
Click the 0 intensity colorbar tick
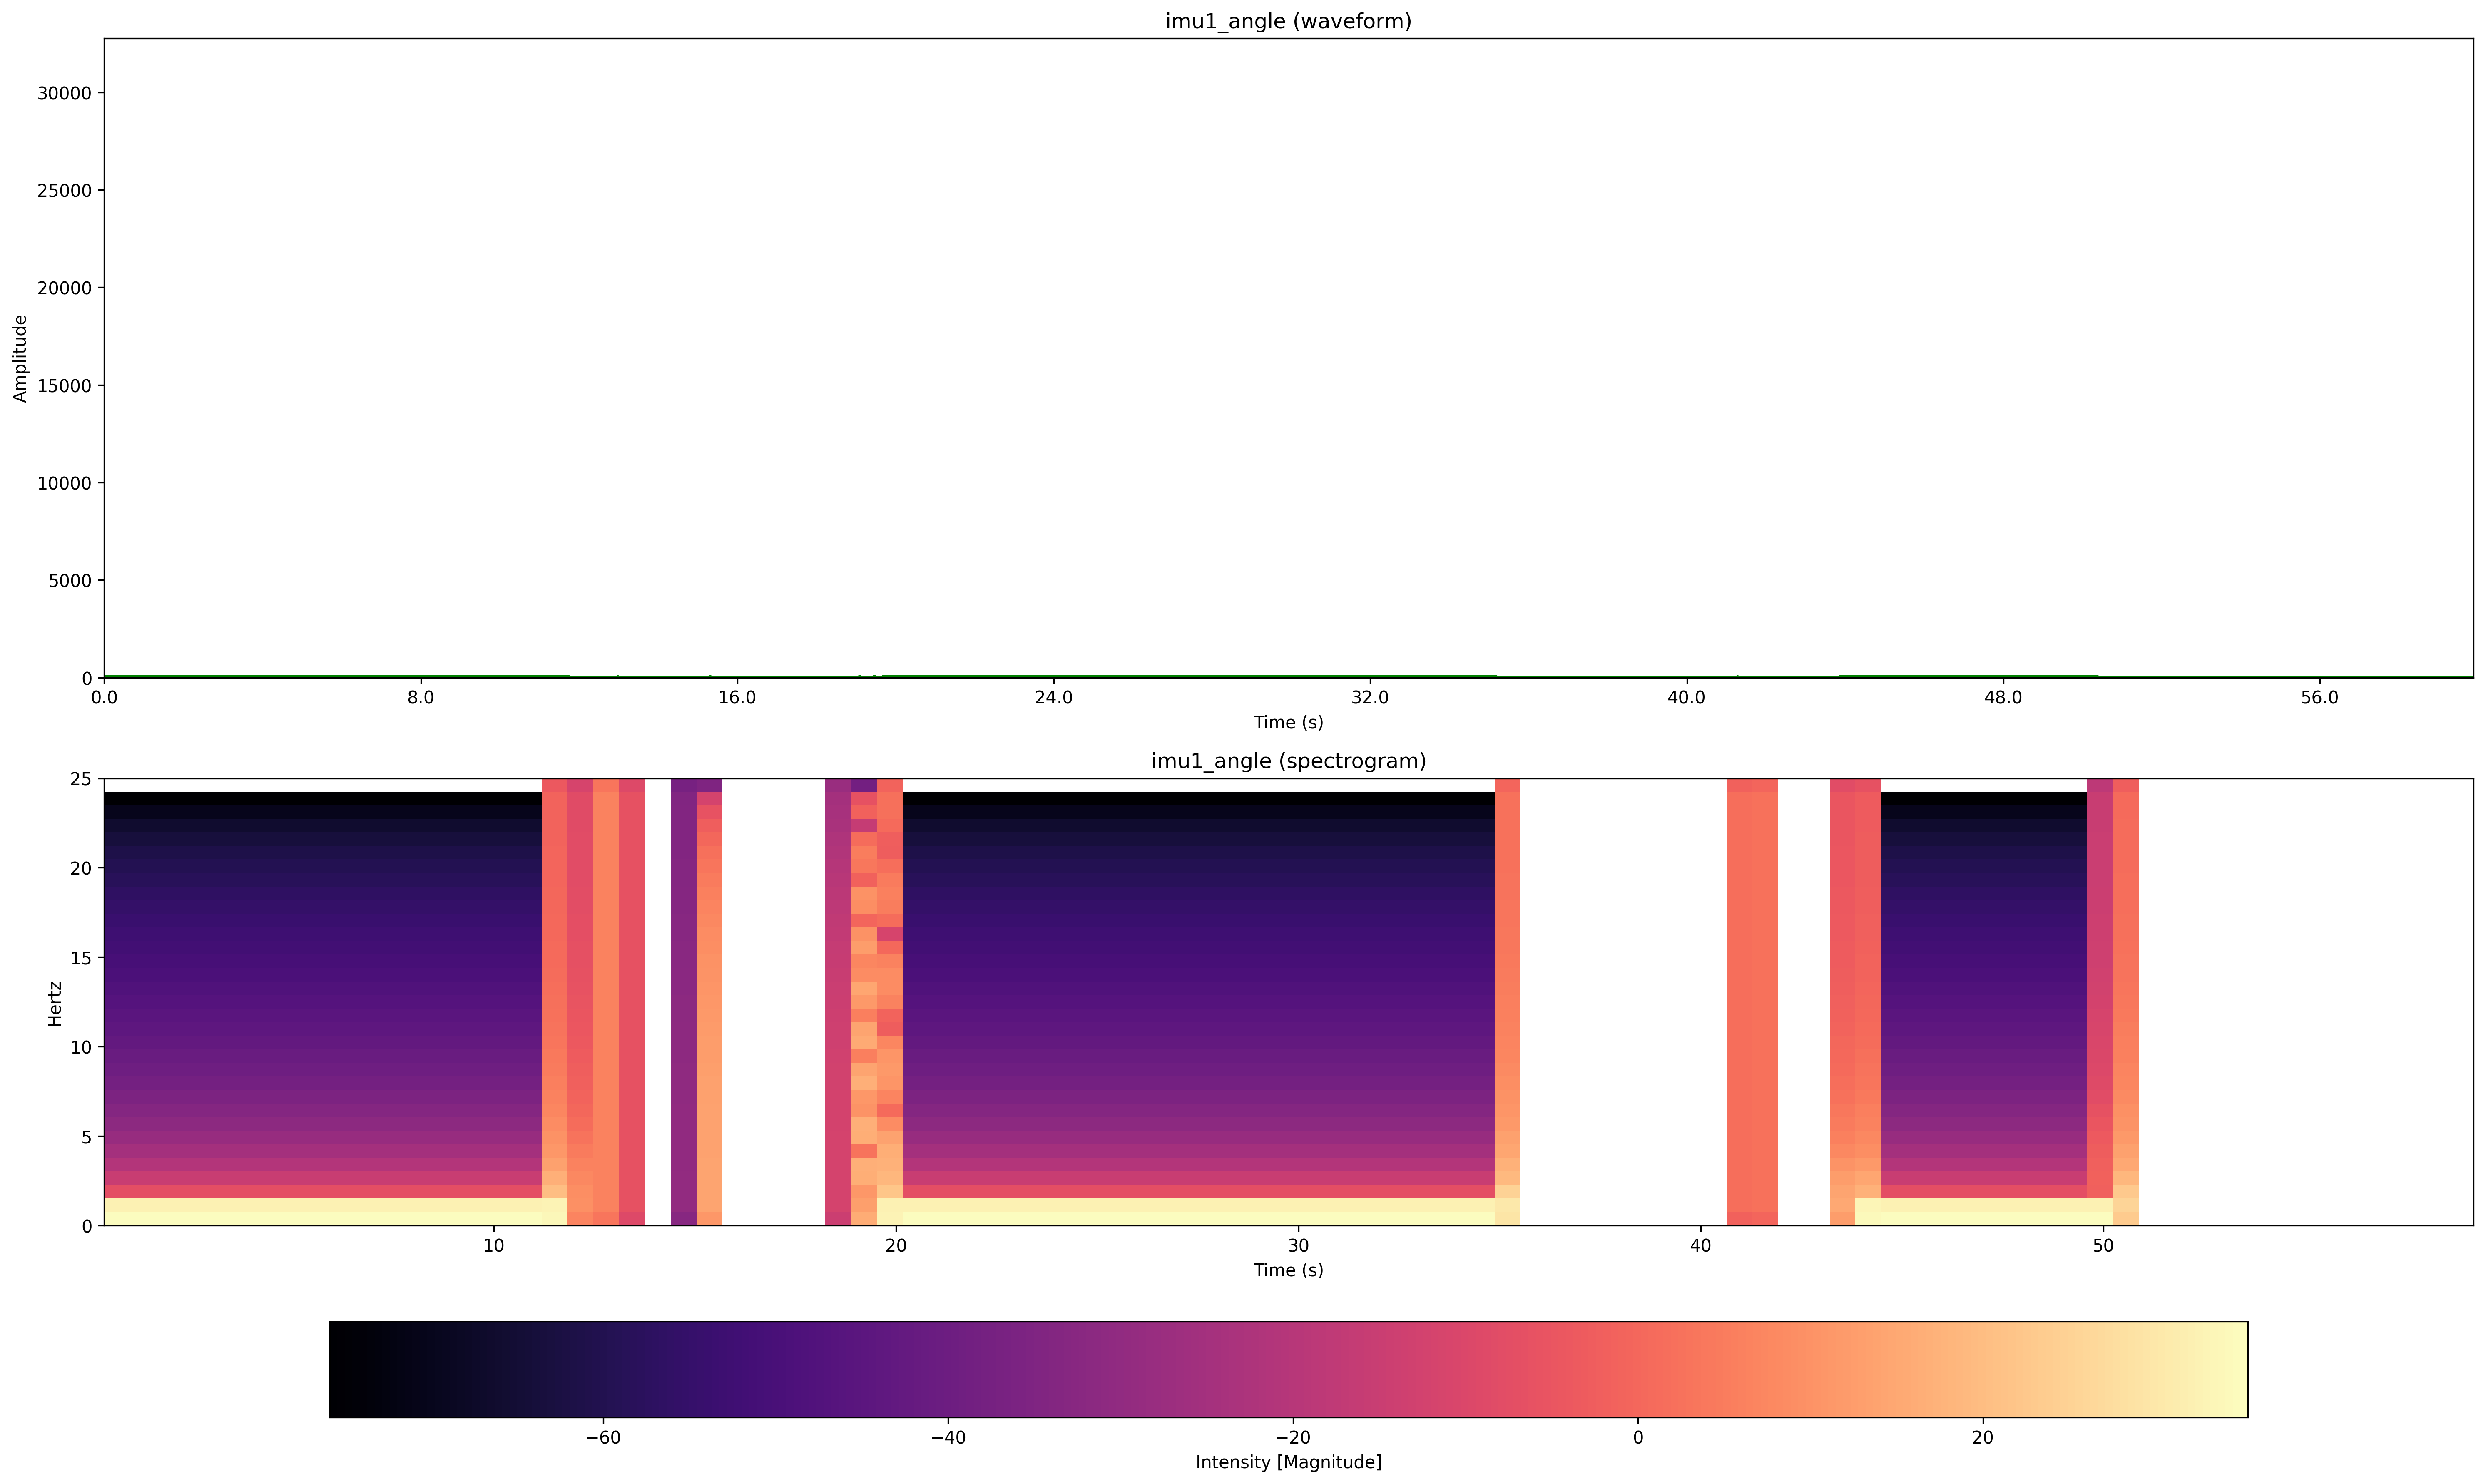tap(1637, 1438)
